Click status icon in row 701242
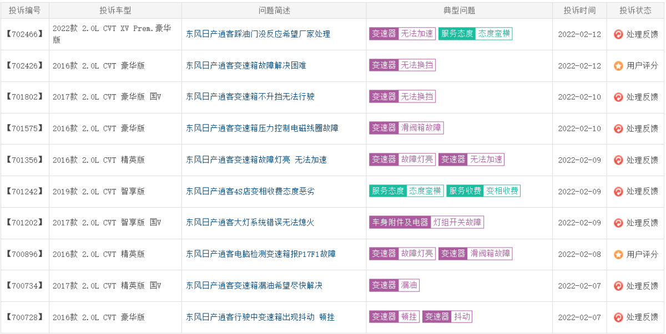The height and width of the screenshot is (334, 666). 618,191
